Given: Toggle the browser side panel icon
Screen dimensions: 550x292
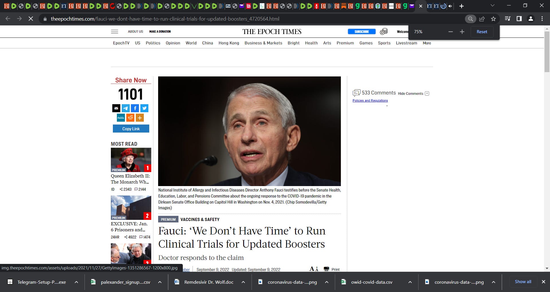Looking at the screenshot, I should click(519, 19).
